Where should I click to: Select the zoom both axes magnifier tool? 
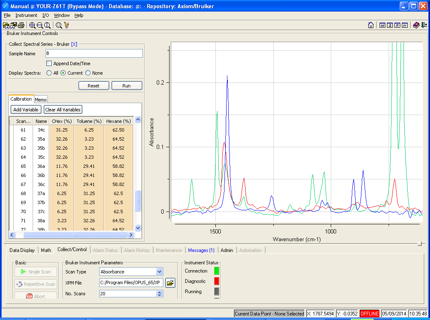[x=32, y=25]
